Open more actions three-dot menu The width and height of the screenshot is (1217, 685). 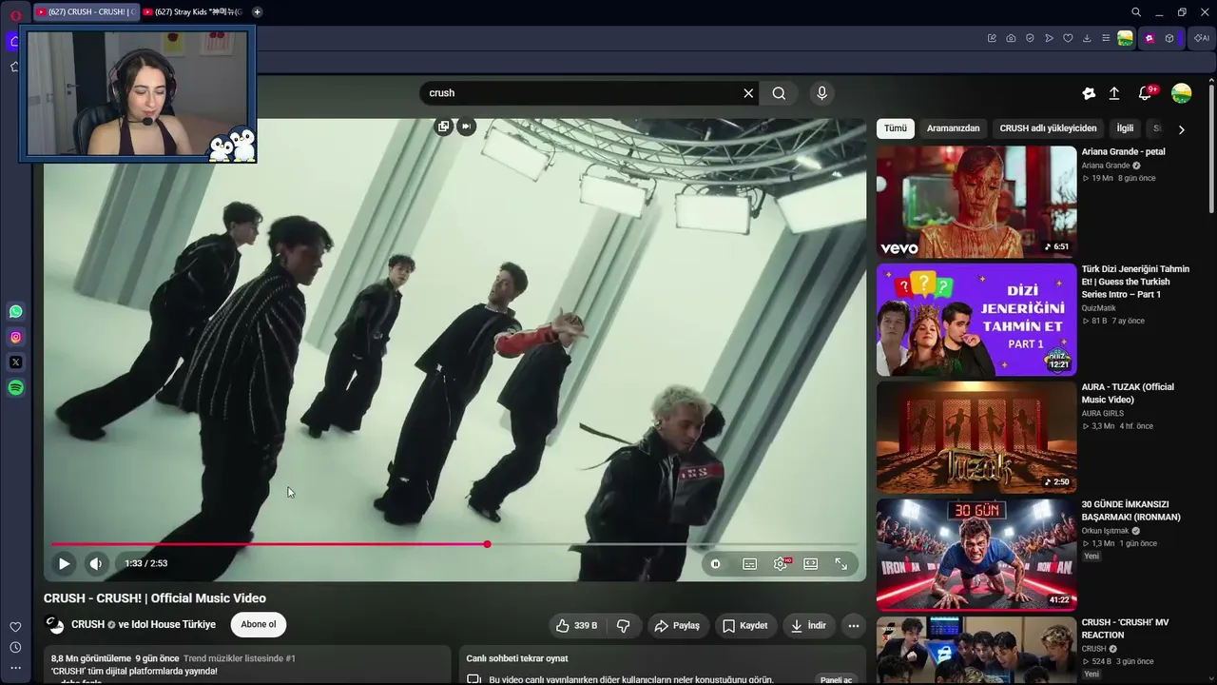coord(854,625)
